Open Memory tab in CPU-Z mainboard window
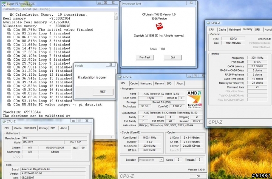The width and height of the screenshot is (272, 179). [x=43, y=128]
